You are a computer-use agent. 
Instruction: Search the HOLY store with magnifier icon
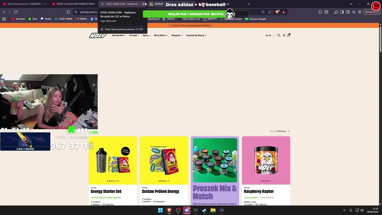[279, 35]
